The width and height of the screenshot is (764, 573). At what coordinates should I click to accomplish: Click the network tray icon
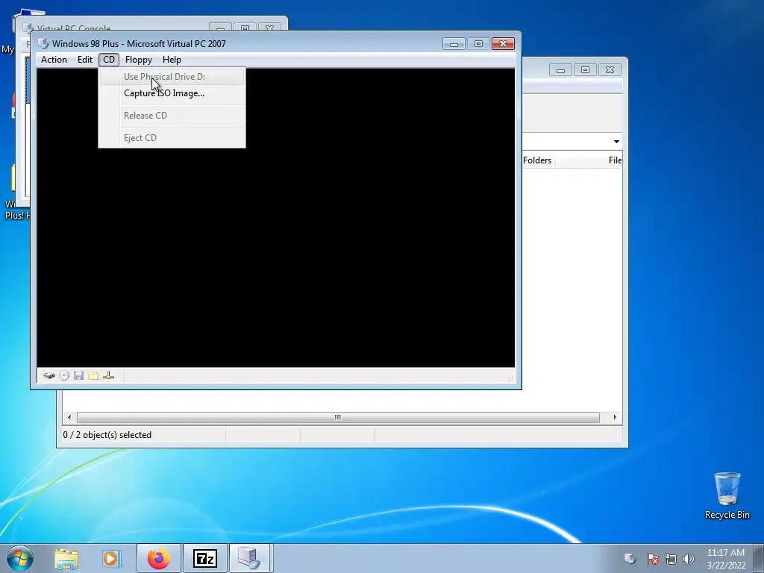(x=671, y=559)
